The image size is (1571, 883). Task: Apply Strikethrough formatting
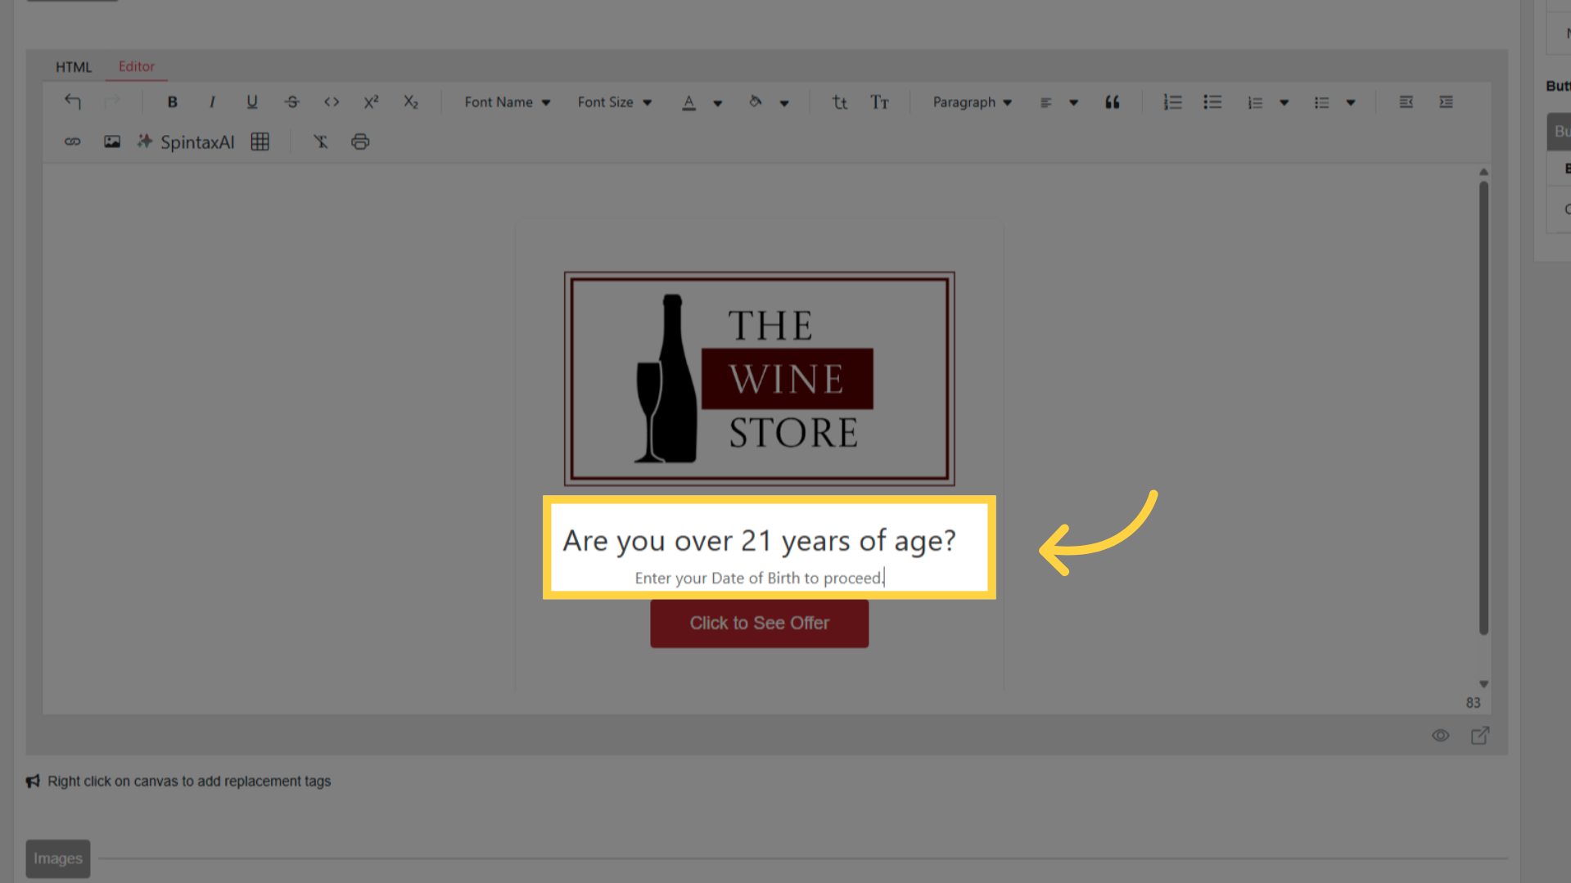tap(291, 102)
